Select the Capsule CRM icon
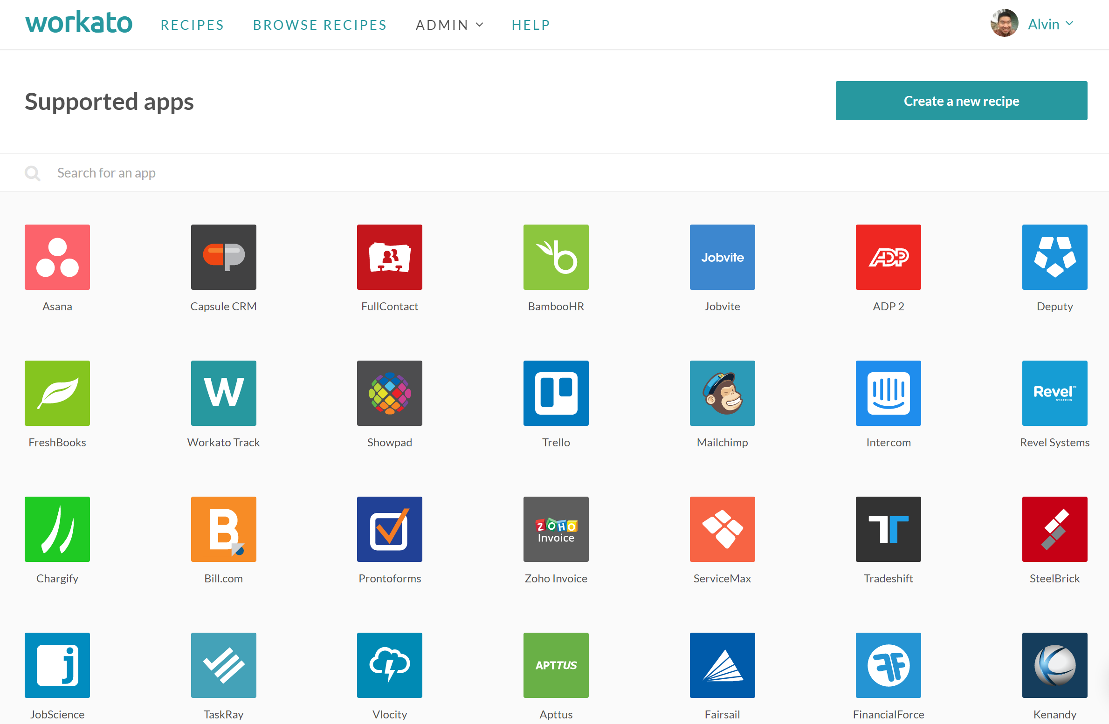 click(x=224, y=257)
